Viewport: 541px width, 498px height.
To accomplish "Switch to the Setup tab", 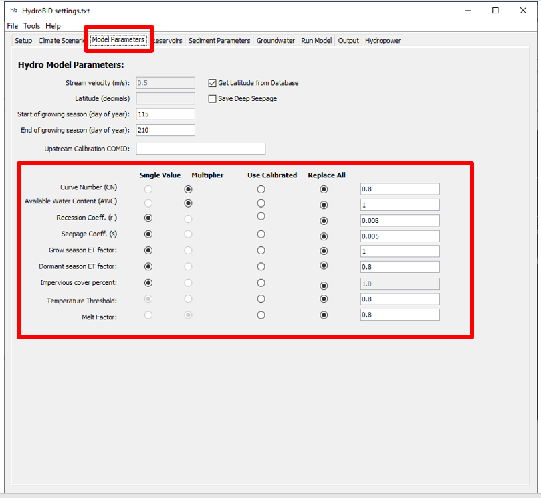I will (23, 41).
